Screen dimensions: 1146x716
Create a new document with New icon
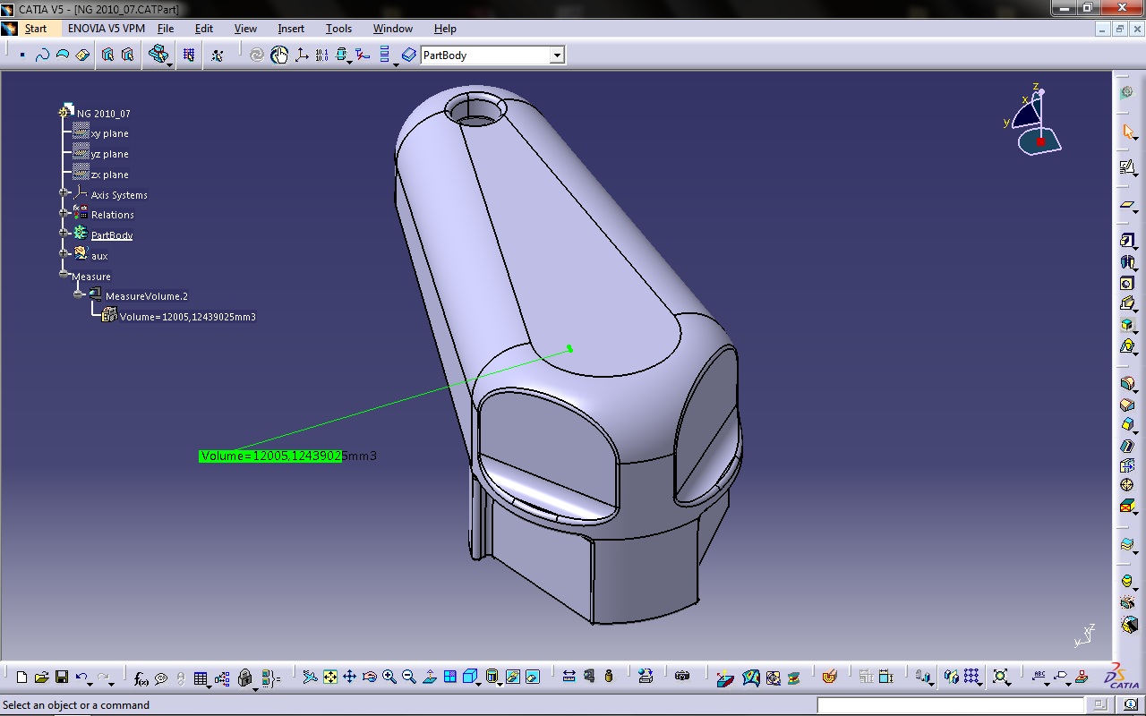[x=22, y=678]
